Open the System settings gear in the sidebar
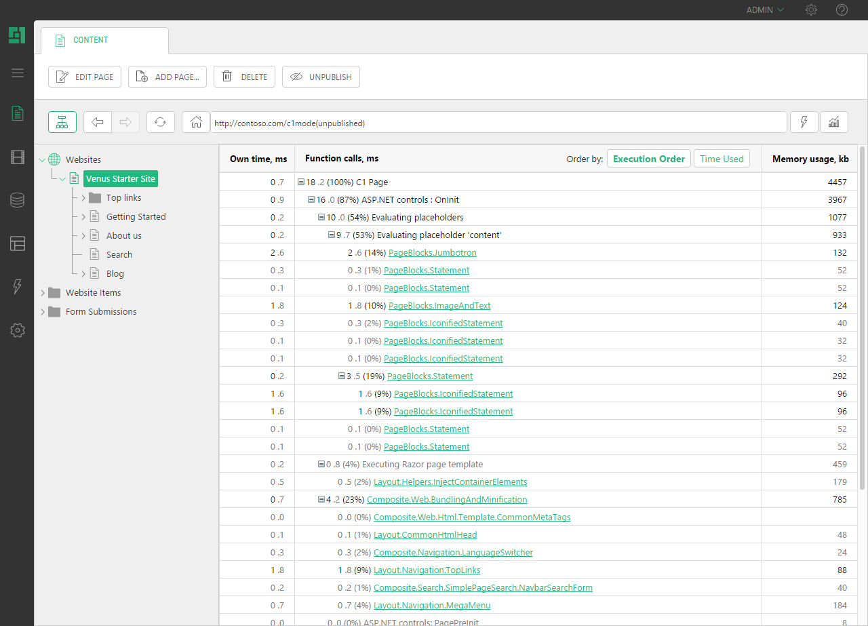868x626 pixels. tap(17, 330)
